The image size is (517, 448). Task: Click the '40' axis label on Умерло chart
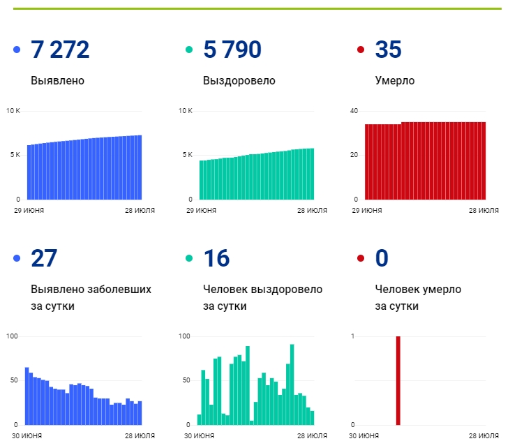point(354,111)
